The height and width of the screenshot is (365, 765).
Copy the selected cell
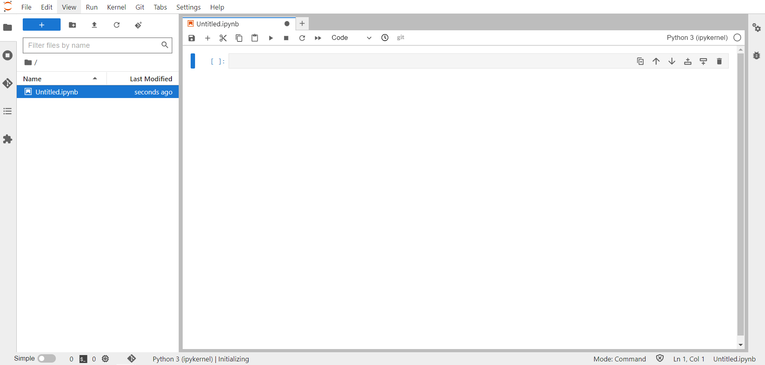(x=239, y=38)
